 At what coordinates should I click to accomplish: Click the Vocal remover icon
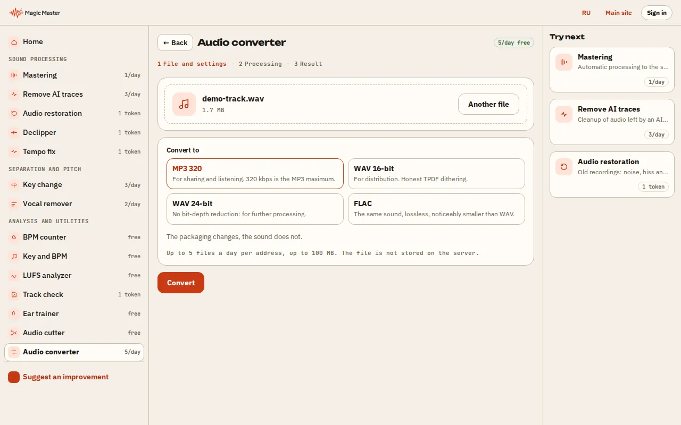[x=14, y=204]
